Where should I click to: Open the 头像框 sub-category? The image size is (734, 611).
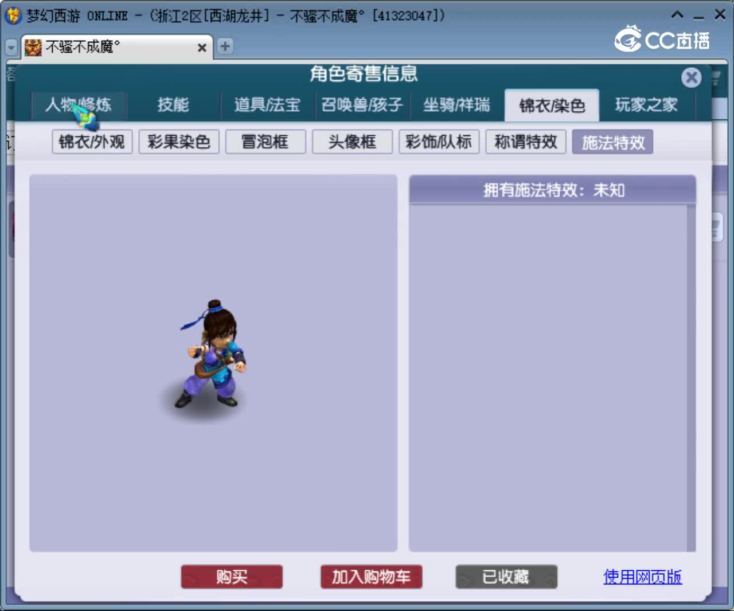352,142
